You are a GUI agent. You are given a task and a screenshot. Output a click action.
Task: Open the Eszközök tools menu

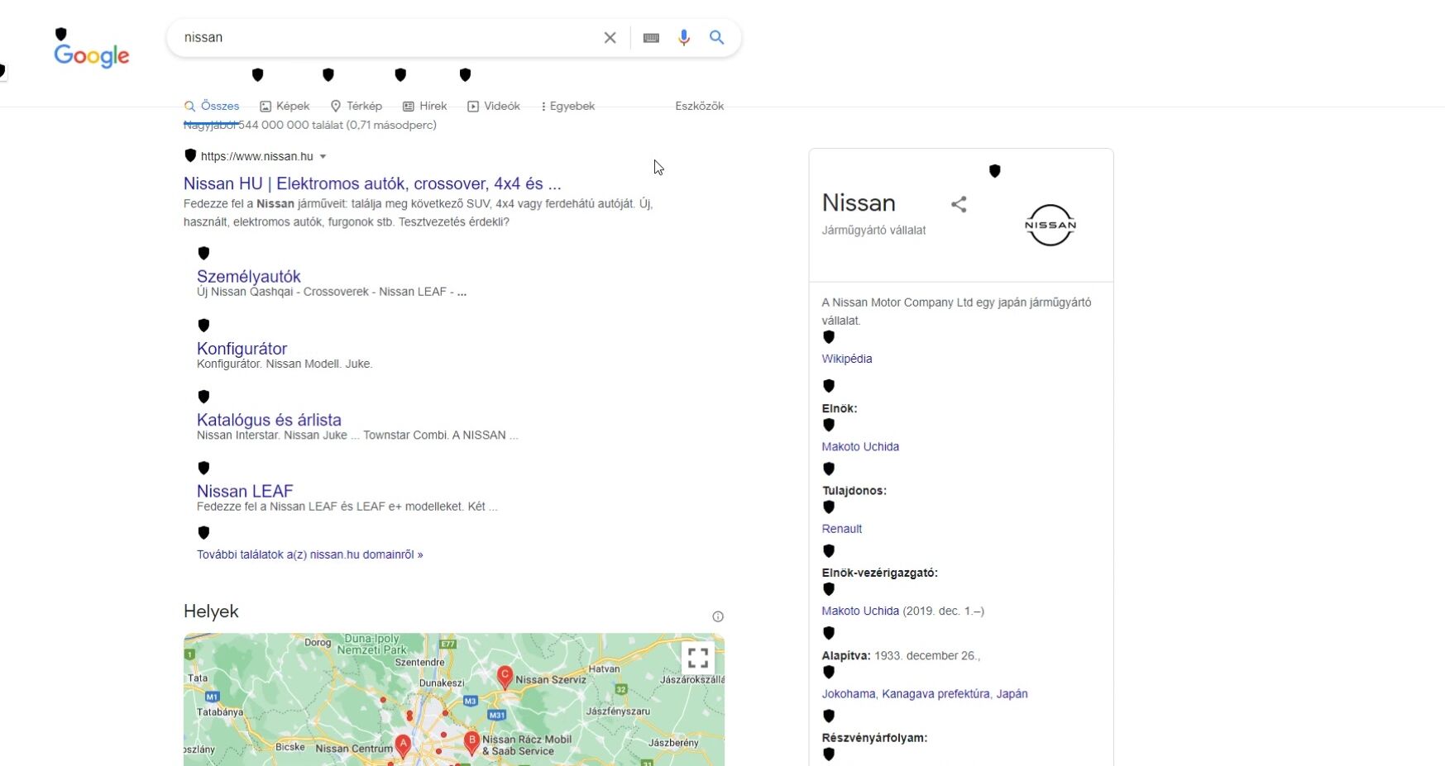[700, 106]
